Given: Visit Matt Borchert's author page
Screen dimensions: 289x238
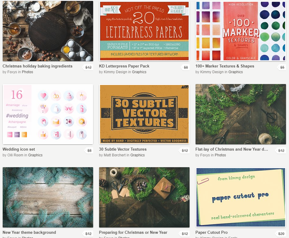Looking at the screenshot, I should [115, 155].
